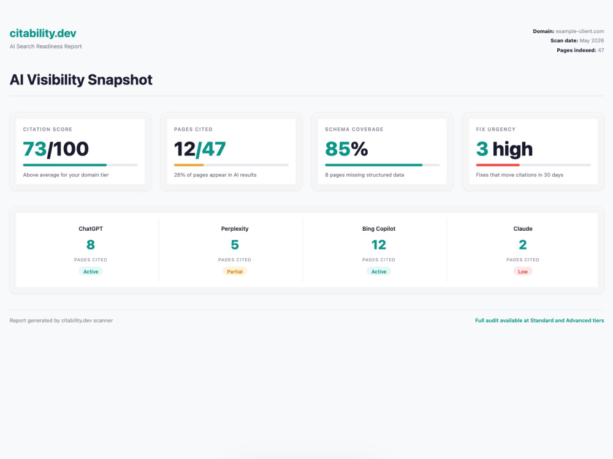Click 'Fixes that move citations in 30 days'
The height and width of the screenshot is (459, 613).
(520, 175)
